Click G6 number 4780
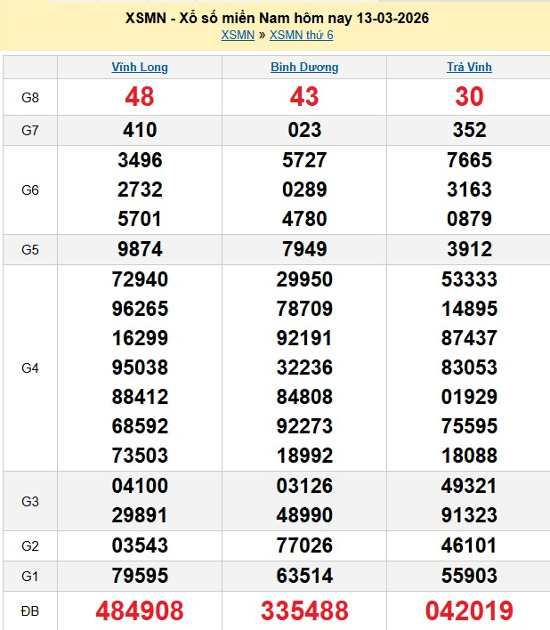The height and width of the screenshot is (630, 550). [x=304, y=219]
